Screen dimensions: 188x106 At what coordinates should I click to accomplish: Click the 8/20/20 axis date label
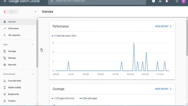[56, 74]
